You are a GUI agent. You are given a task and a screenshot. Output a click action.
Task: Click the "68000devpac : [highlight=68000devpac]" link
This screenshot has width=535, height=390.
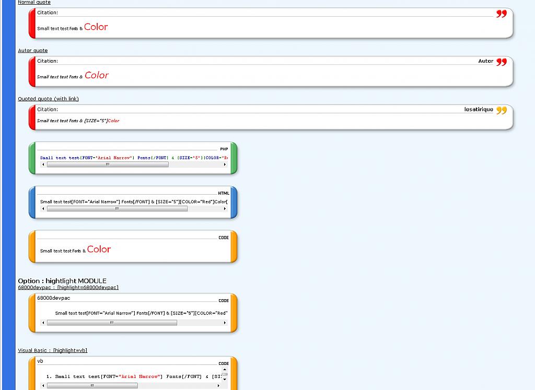(68, 287)
